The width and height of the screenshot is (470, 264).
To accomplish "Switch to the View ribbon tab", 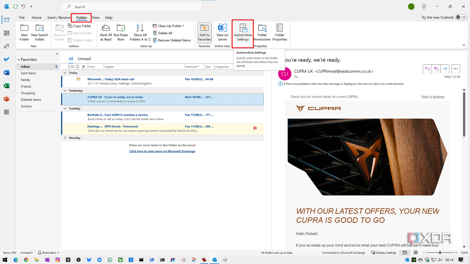I will (96, 17).
